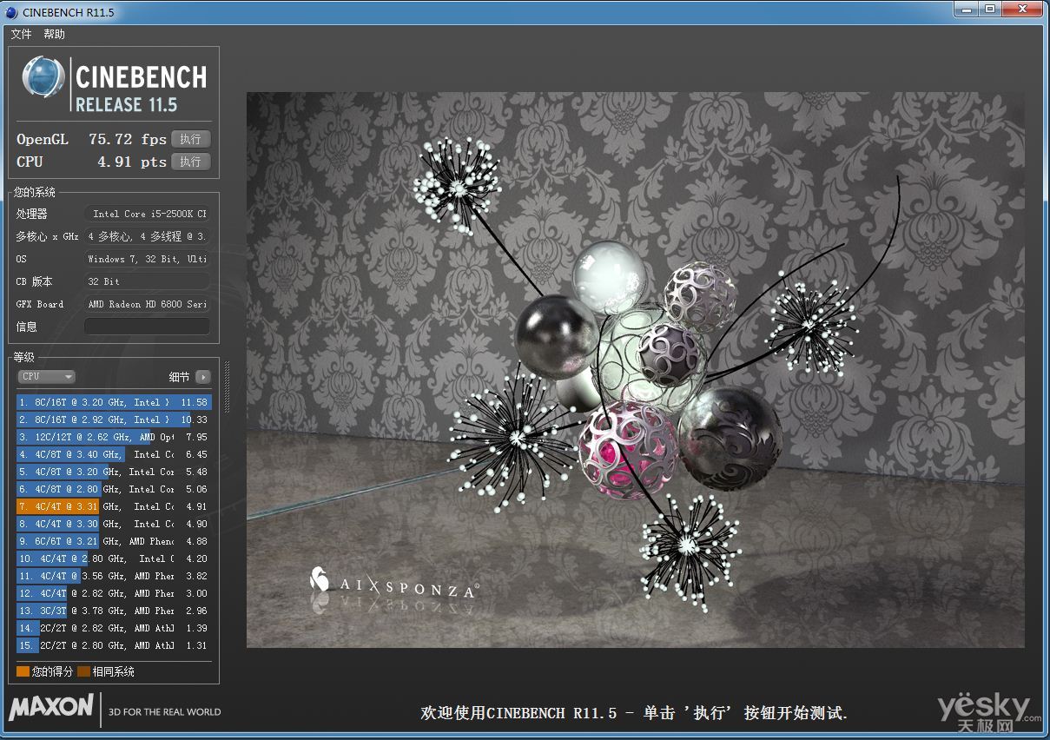Click the 多核心 x GHz field
This screenshot has width=1050, height=740.
tap(147, 236)
